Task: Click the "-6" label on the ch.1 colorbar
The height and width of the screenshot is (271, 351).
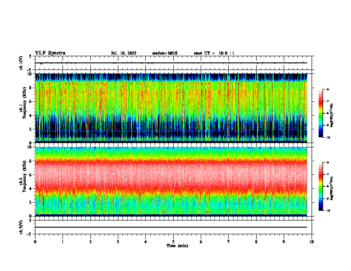Action: pyautogui.click(x=328, y=89)
